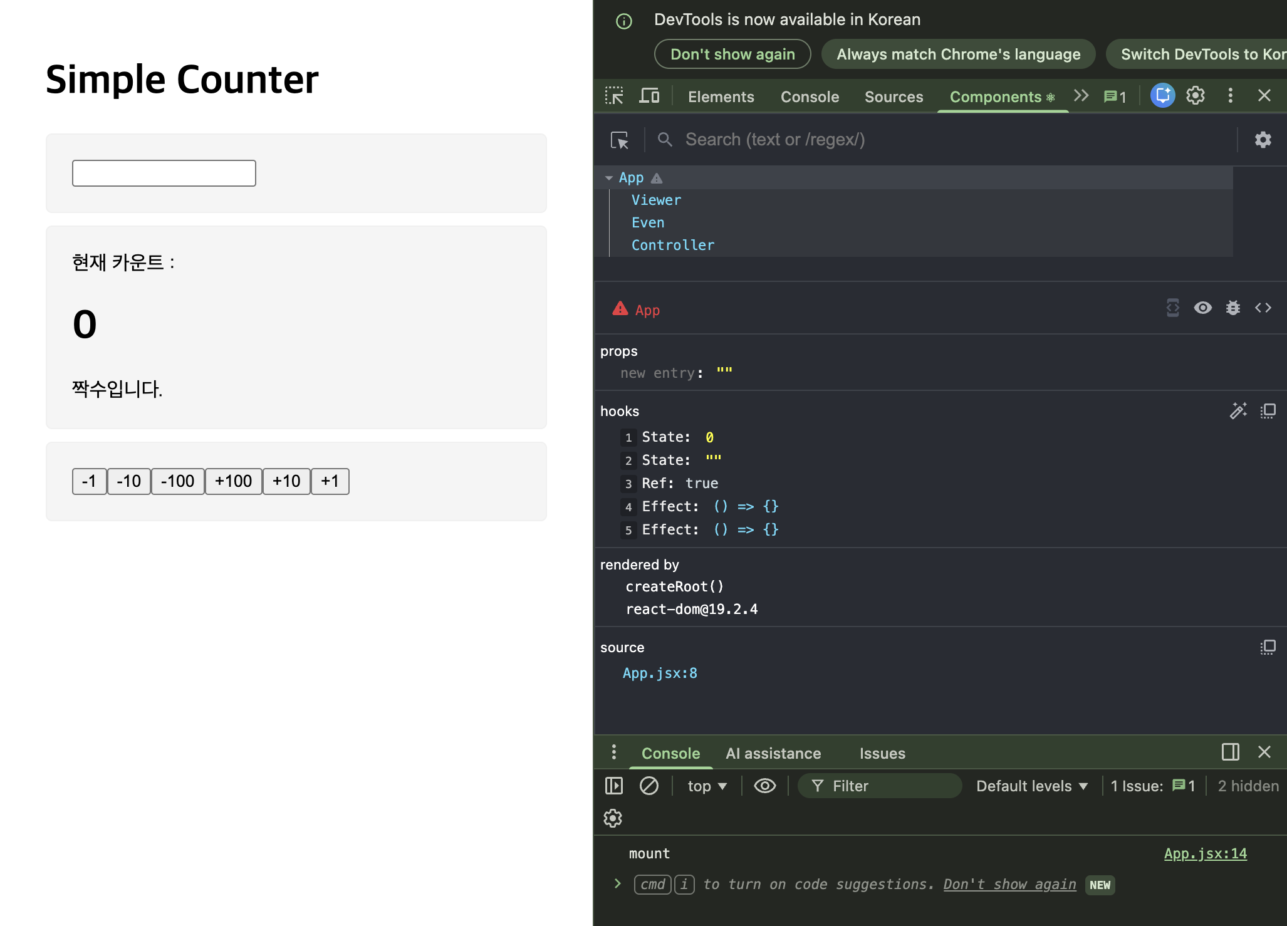Switch to the Sources tab
Viewport: 1287px width, 926px height.
[x=894, y=96]
